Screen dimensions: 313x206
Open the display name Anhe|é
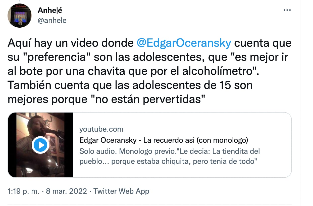(50, 10)
